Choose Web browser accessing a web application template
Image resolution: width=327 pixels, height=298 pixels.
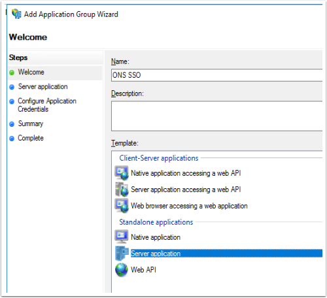[x=189, y=206]
